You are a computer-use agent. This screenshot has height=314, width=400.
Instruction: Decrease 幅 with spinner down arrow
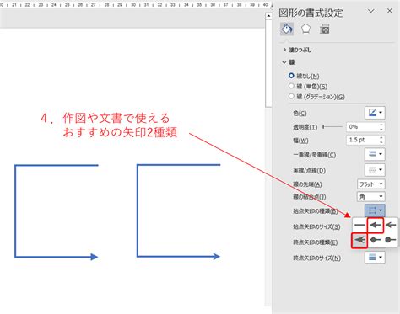(381, 142)
